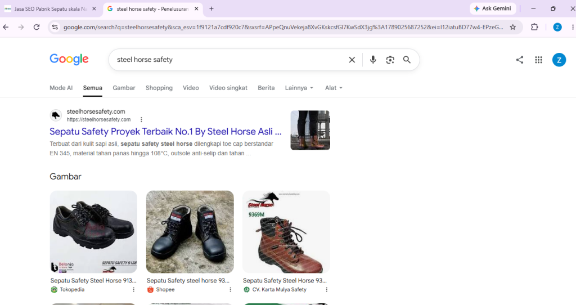
Task: Restore down the browser window
Action: point(553,8)
